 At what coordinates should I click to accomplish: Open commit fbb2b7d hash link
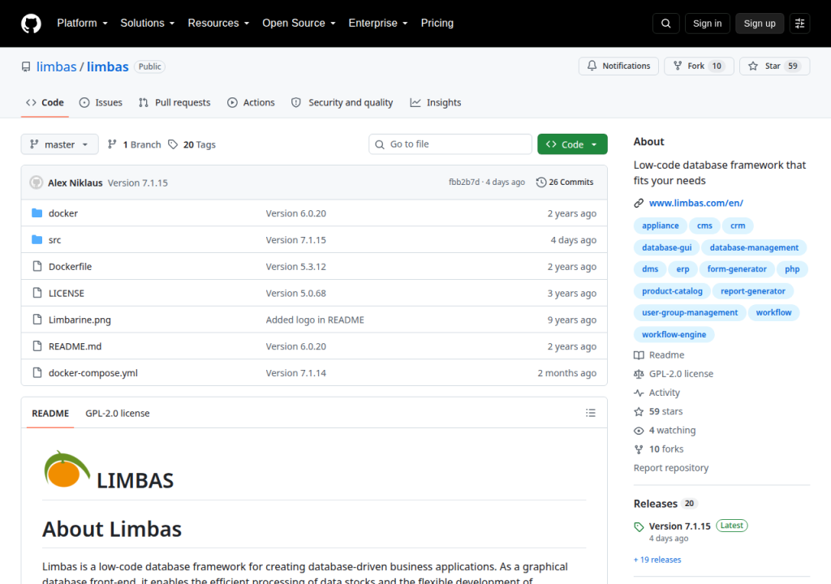click(463, 182)
